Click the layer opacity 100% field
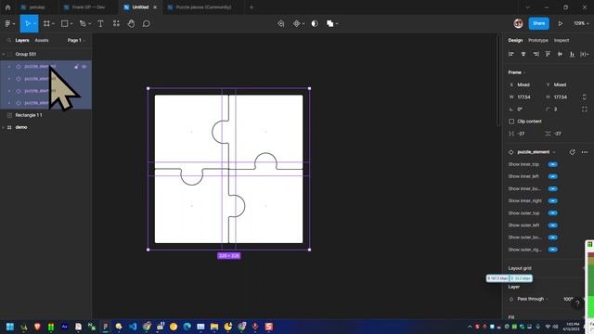This screenshot has height=334, width=594. (568, 299)
